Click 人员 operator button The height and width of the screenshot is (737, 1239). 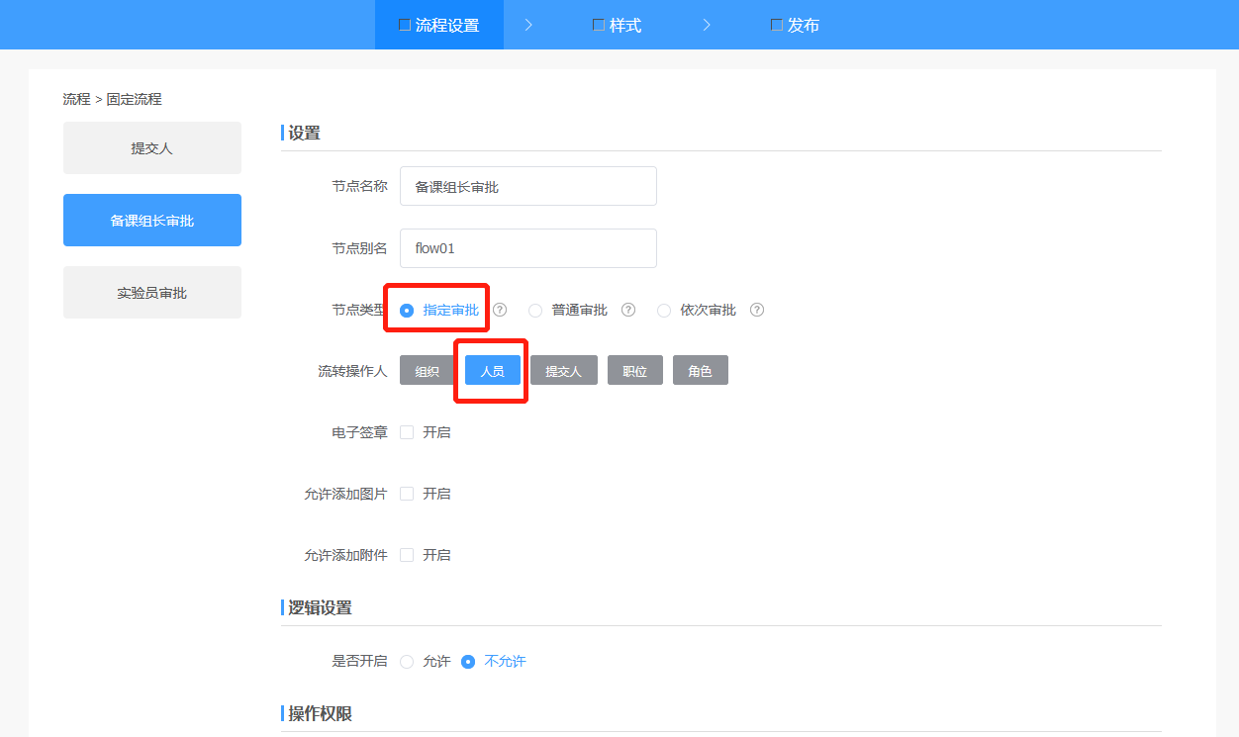pyautogui.click(x=493, y=371)
